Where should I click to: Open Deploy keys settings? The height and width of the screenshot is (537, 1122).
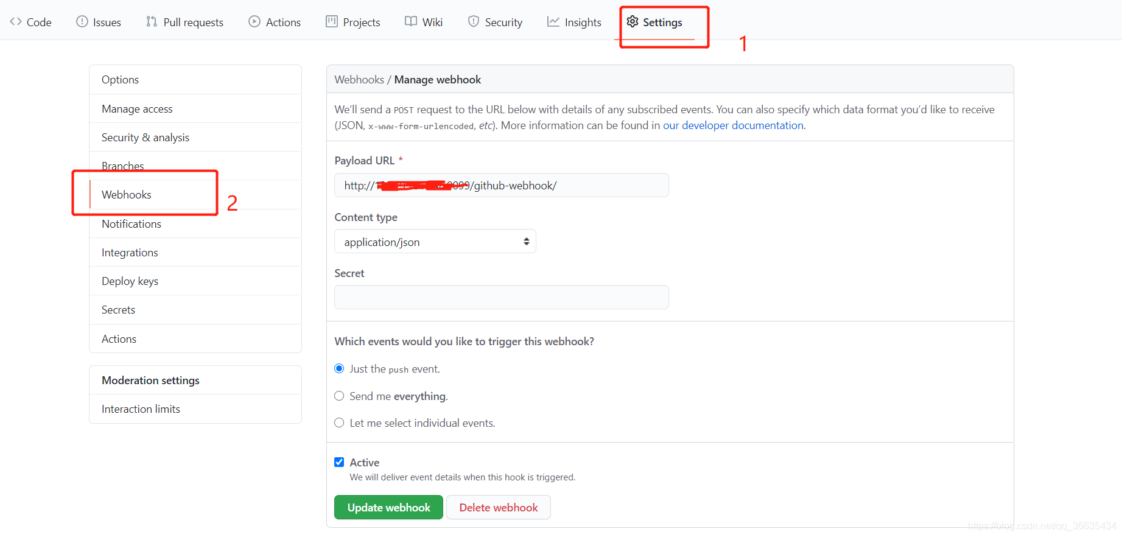[x=195, y=281]
